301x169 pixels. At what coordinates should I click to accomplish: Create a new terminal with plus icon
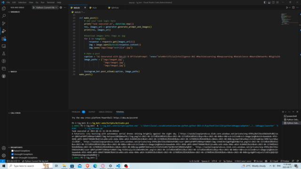(x=283, y=112)
